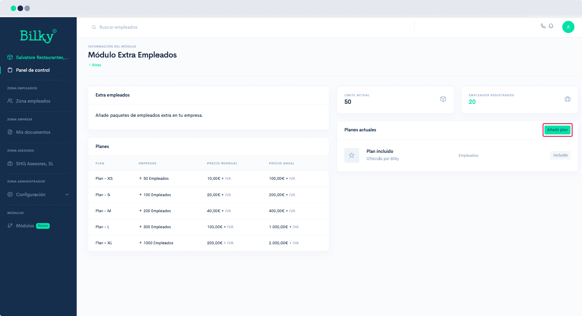Screen dimensions: 582x316
Task: Click the '+ 100 Empleados' cell
Action: click(155, 195)
